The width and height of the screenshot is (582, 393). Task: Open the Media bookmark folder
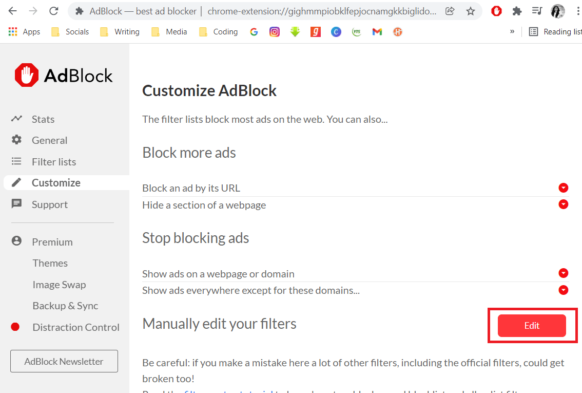pos(169,32)
